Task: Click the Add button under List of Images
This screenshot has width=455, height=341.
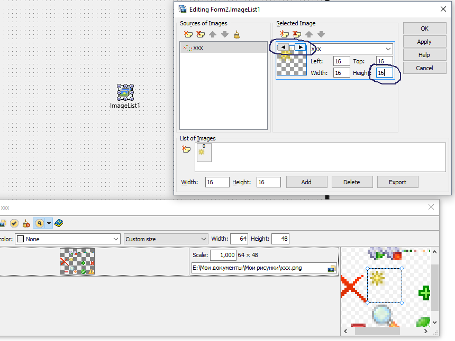Action: point(306,182)
